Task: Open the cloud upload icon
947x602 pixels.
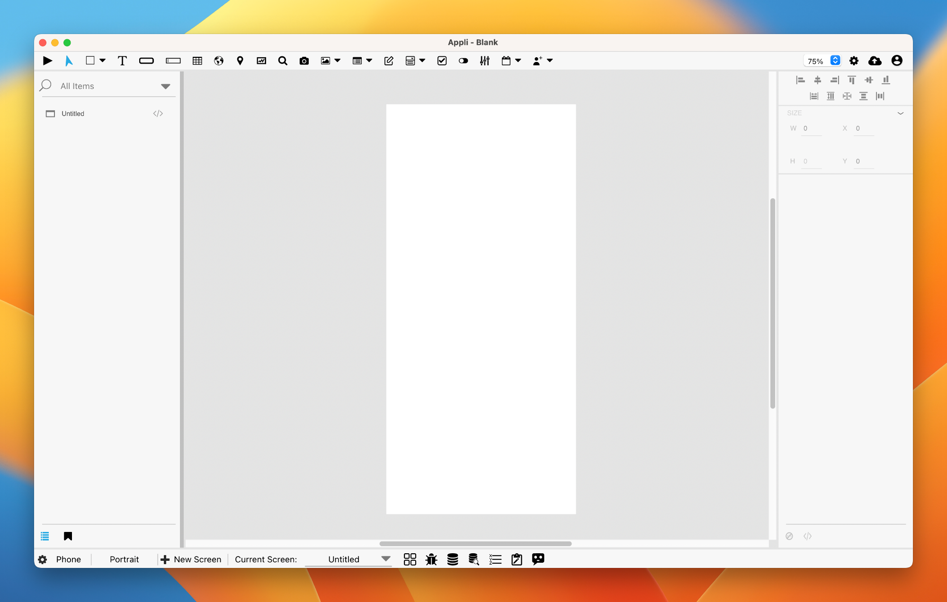Action: [875, 61]
